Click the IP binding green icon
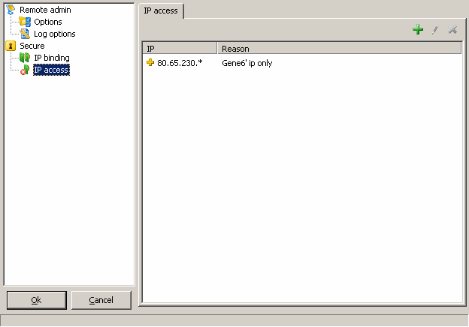The height and width of the screenshot is (327, 469). [x=25, y=58]
